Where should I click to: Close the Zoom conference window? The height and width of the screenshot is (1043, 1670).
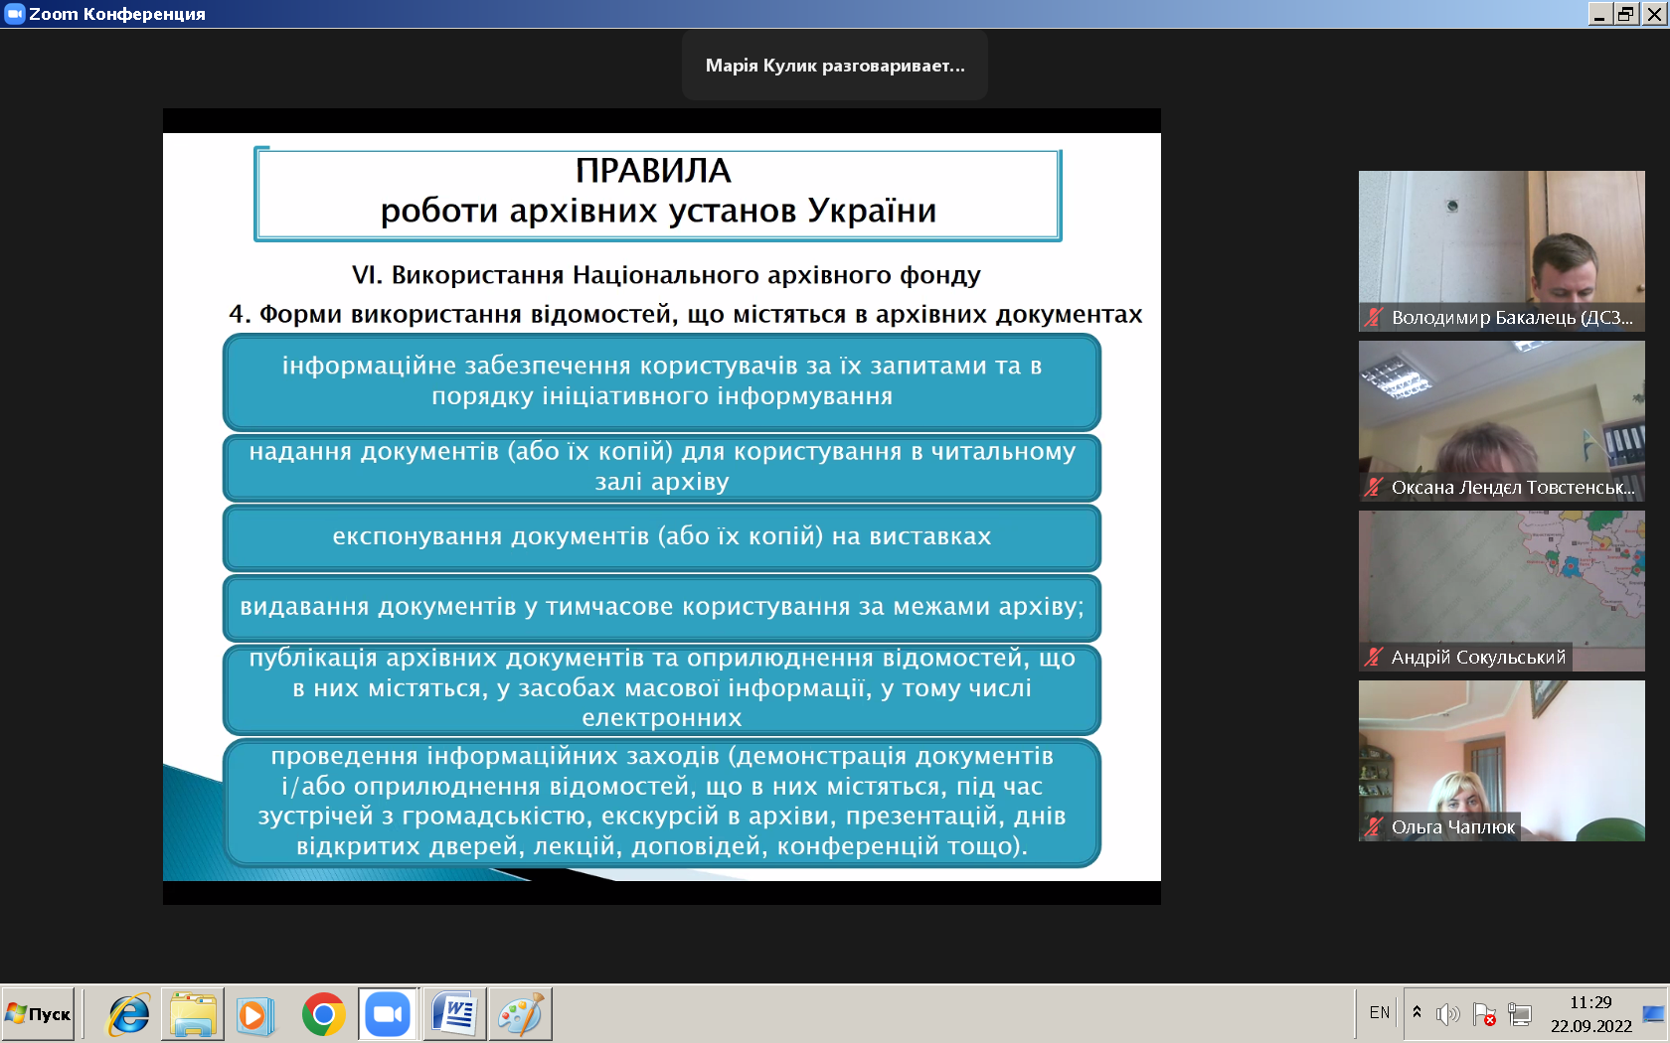(x=1654, y=14)
